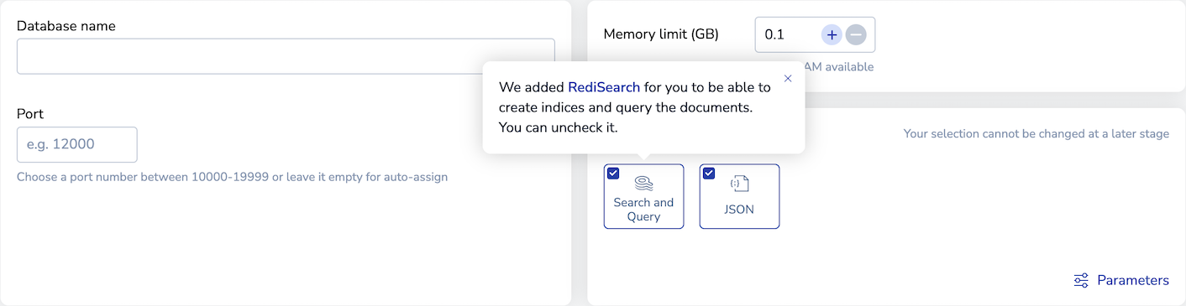Image resolution: width=1186 pixels, height=306 pixels.
Task: Click the Database name input field
Action: [x=286, y=56]
